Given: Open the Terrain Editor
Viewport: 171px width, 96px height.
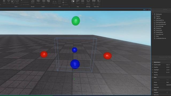Looking at the screenshot, I should coord(33,2).
